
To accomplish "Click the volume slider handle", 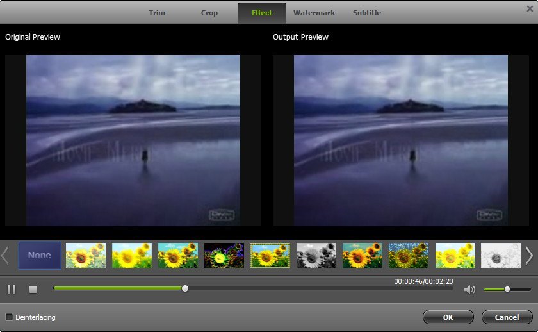I will point(507,290).
